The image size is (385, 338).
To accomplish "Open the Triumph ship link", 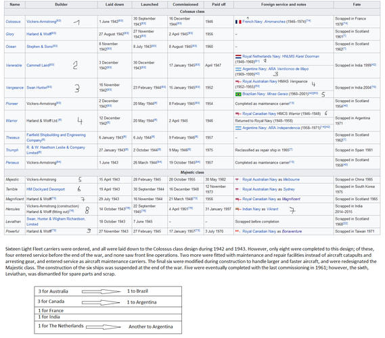I will coord(12,150).
